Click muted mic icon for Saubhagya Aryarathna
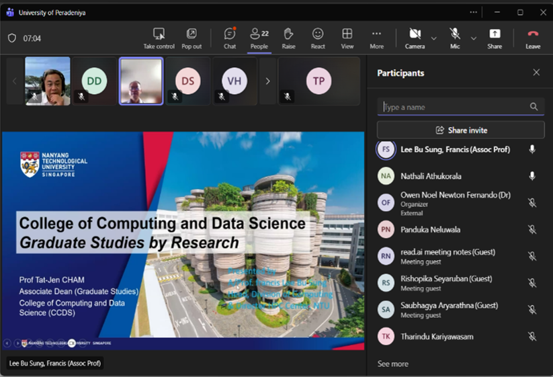This screenshot has width=553, height=377. click(x=532, y=310)
